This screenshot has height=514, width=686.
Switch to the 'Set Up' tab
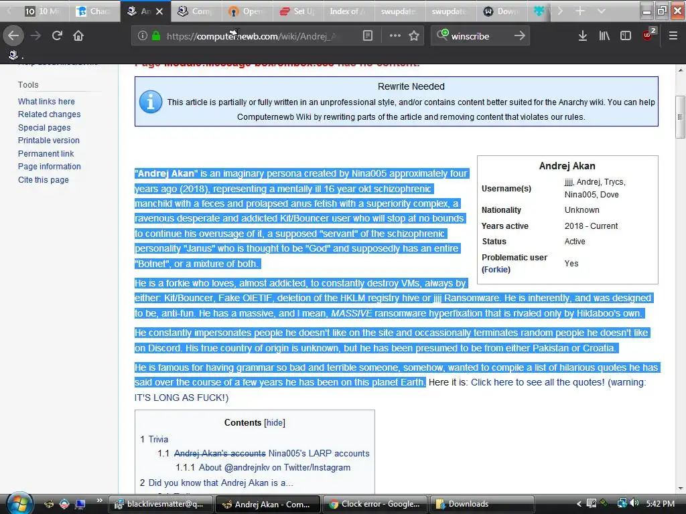(x=298, y=11)
